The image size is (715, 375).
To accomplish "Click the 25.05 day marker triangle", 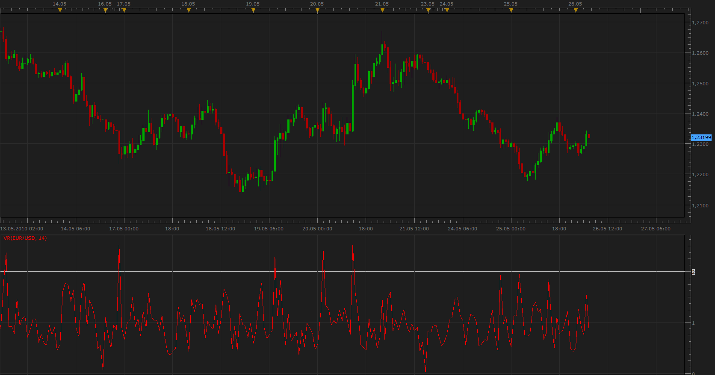I will [511, 11].
